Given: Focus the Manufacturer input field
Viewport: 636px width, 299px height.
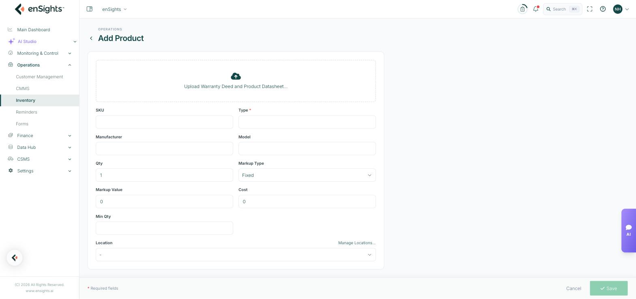Looking at the screenshot, I should (164, 148).
